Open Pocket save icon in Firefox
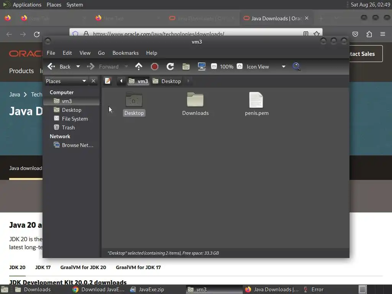The width and height of the screenshot is (392, 294). click(355, 34)
